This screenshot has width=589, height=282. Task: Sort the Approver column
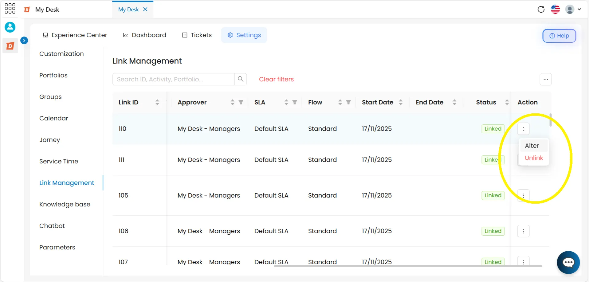coord(233,102)
